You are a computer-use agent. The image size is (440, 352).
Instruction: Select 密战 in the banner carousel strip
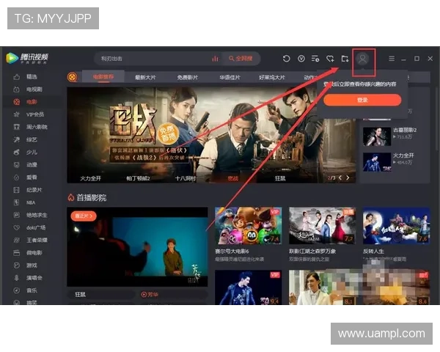click(232, 178)
